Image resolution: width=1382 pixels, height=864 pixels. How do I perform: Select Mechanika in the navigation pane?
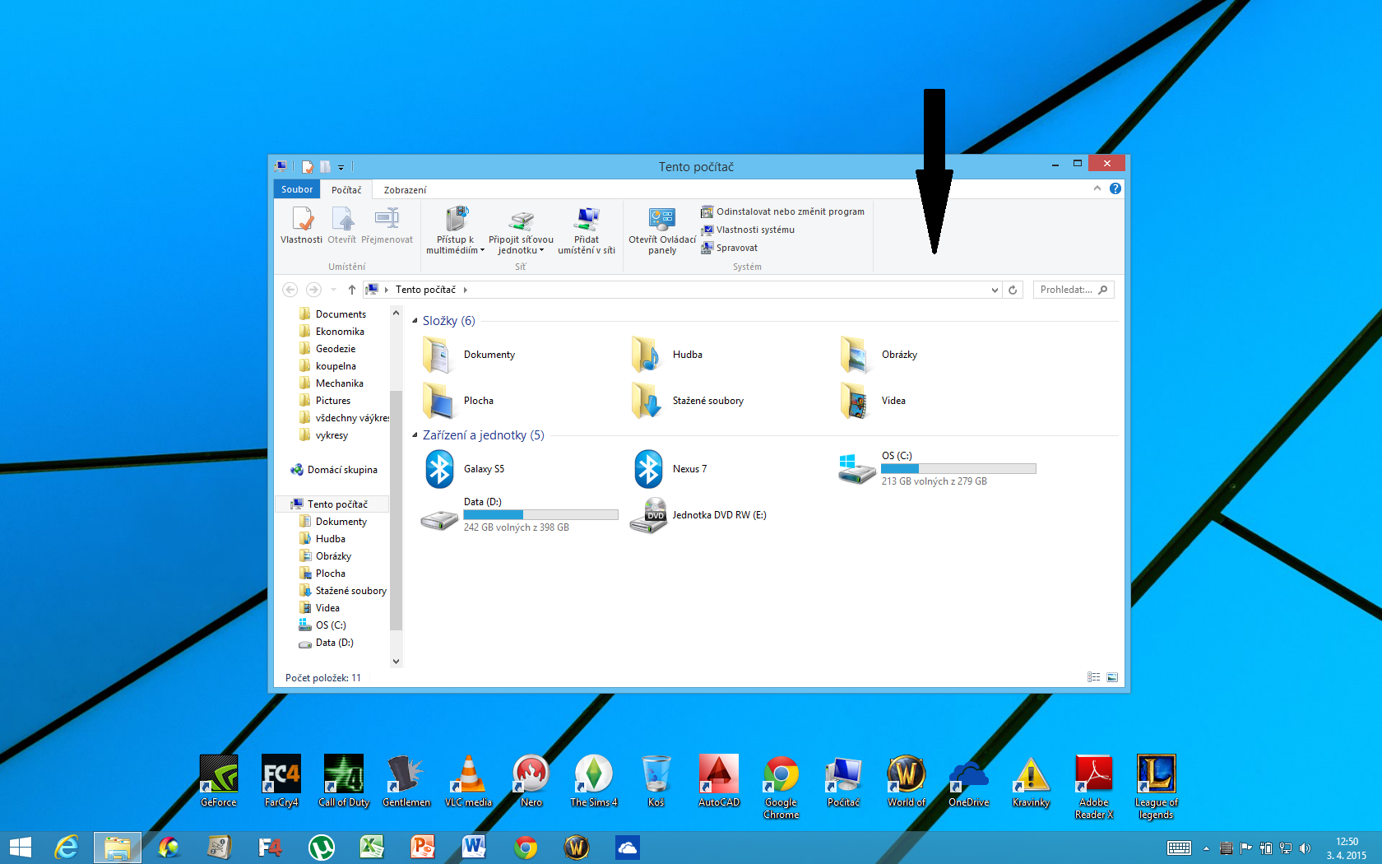pyautogui.click(x=339, y=383)
